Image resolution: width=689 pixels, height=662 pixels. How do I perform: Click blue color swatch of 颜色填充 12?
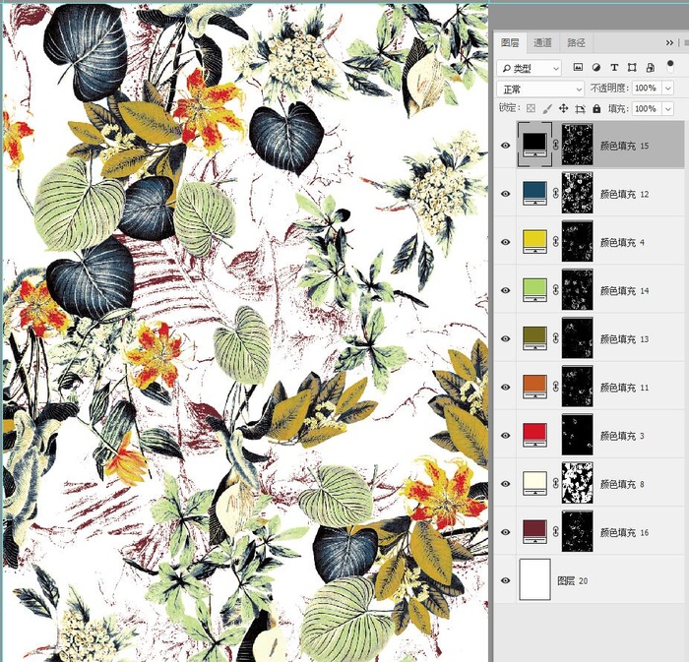coord(534,193)
